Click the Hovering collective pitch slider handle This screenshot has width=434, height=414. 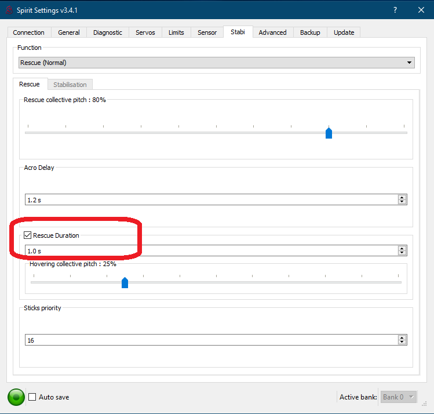point(125,282)
